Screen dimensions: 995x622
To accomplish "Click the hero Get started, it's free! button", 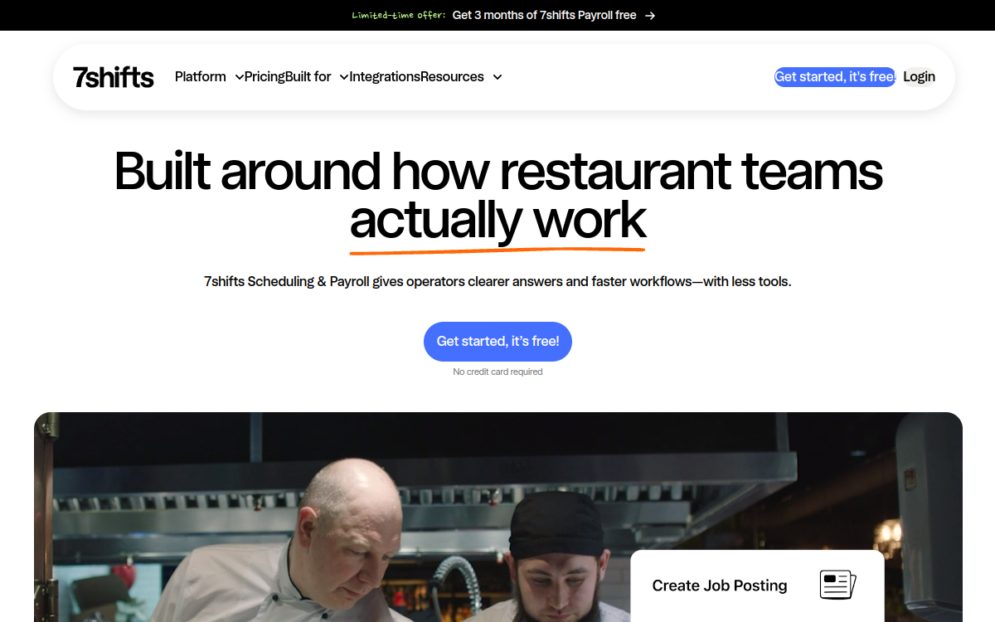I will [x=498, y=342].
